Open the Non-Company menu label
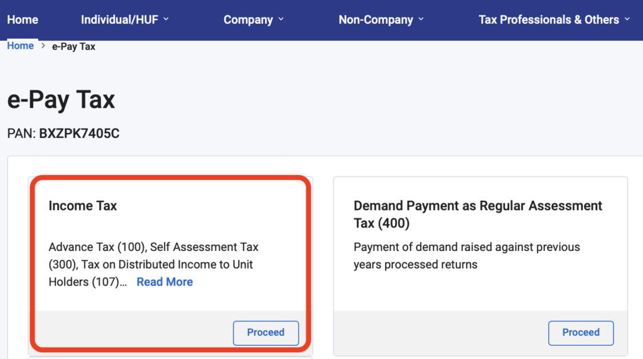The height and width of the screenshot is (359, 643). coord(376,19)
